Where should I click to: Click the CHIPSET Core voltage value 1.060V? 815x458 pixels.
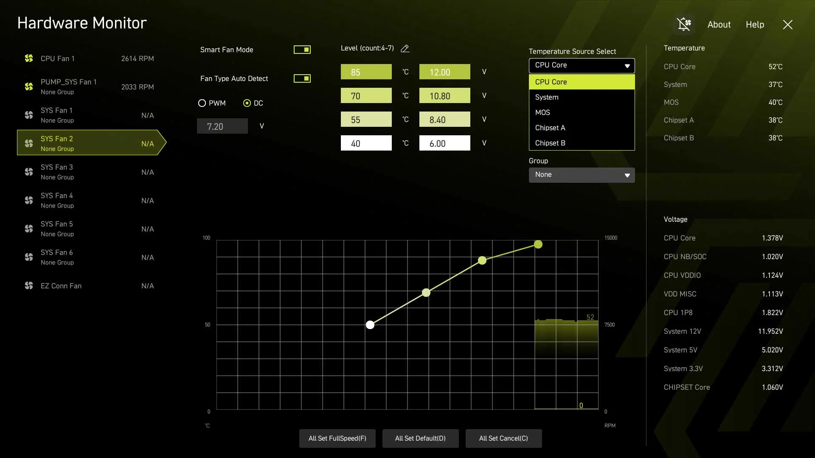pyautogui.click(x=772, y=387)
